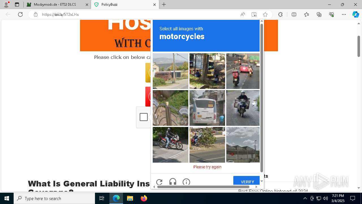Select the ornate metal fence captcha tile
The image size is (362, 204).
coord(171,108)
